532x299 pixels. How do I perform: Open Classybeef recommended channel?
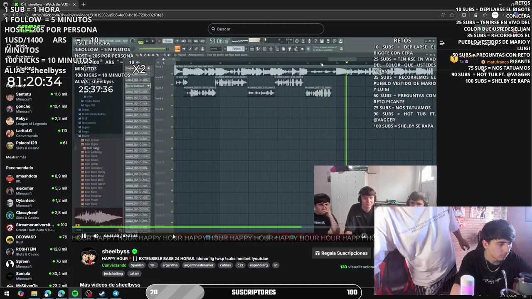tap(37, 215)
